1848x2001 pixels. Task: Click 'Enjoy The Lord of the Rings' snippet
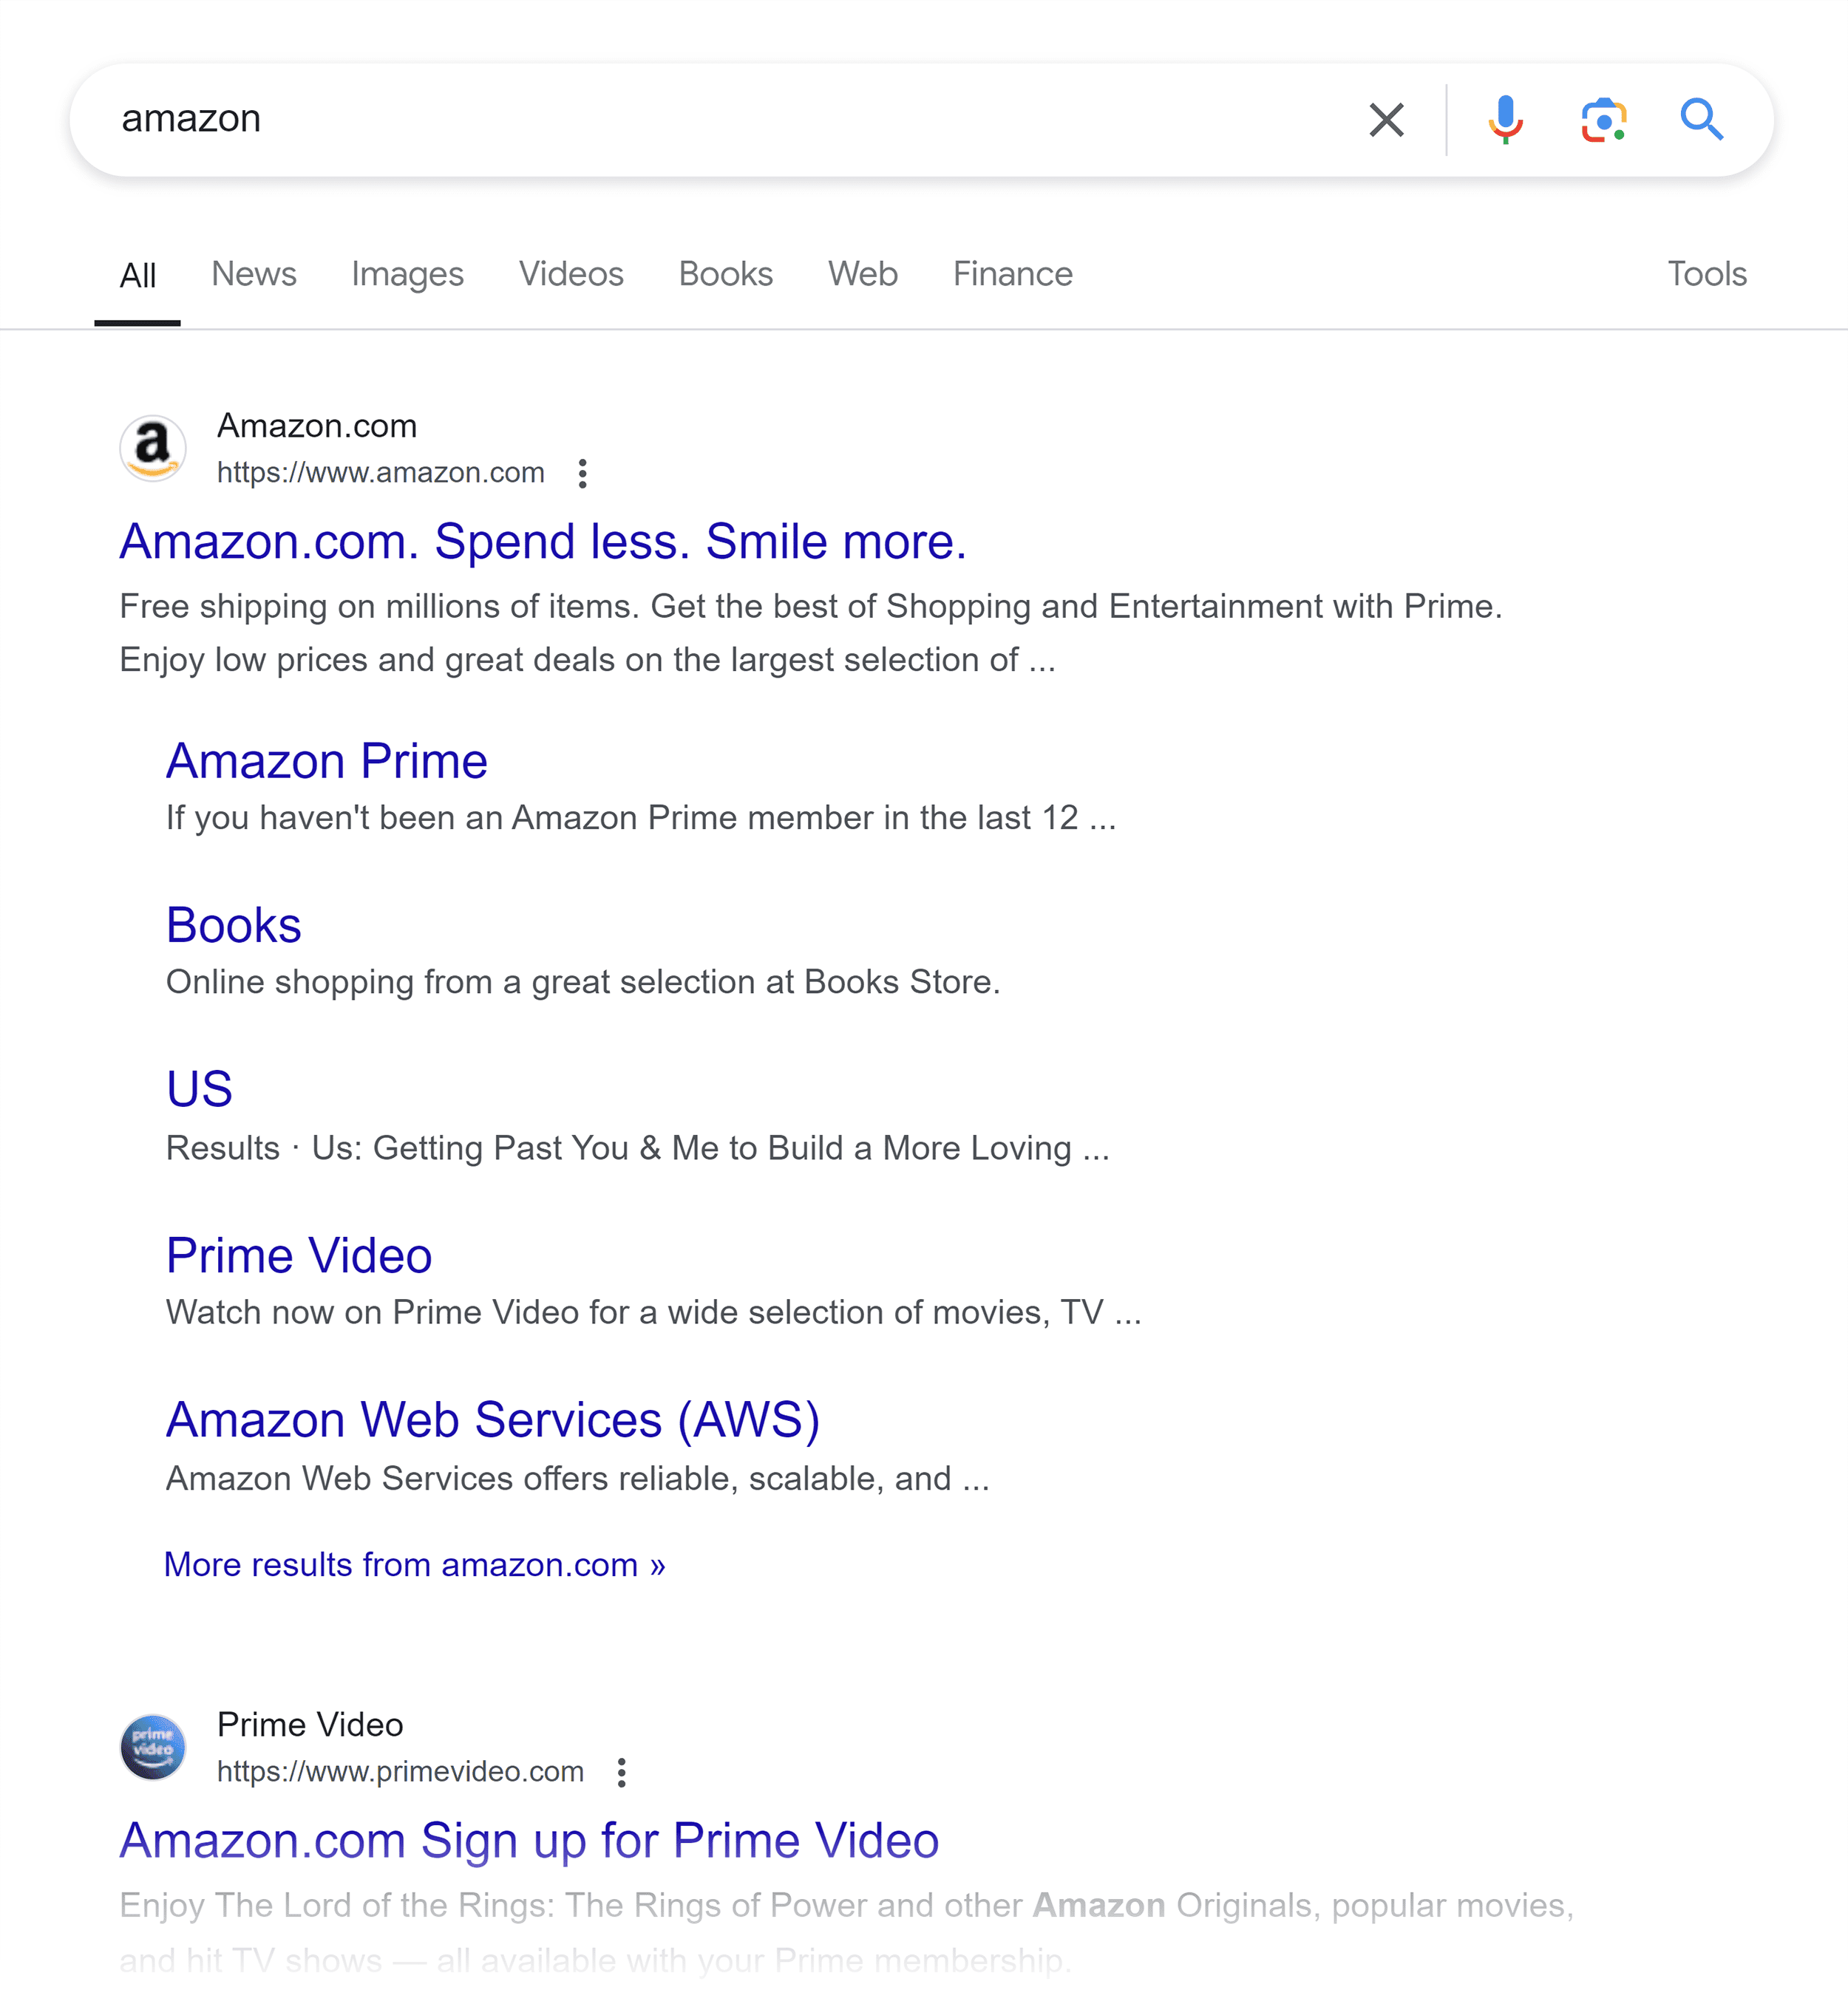click(847, 1932)
